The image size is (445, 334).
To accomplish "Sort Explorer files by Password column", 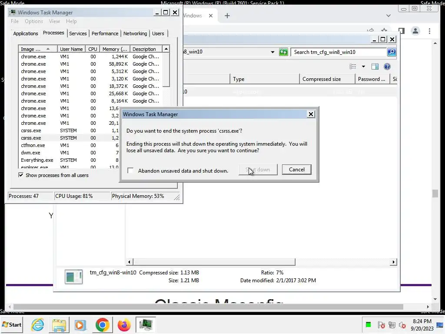I will [x=372, y=79].
